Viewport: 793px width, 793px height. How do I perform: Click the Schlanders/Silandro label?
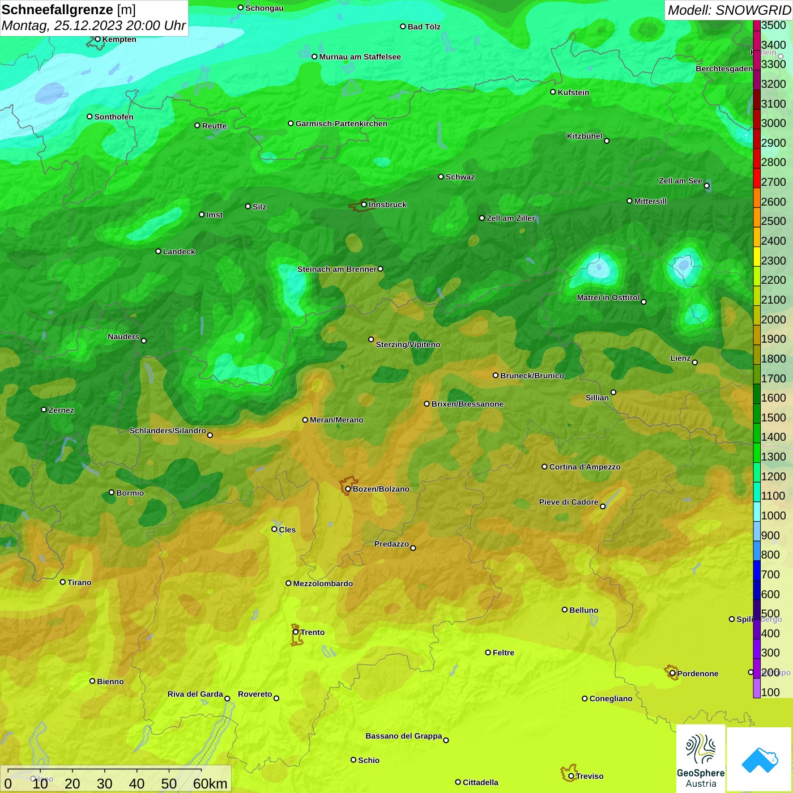[x=168, y=430]
